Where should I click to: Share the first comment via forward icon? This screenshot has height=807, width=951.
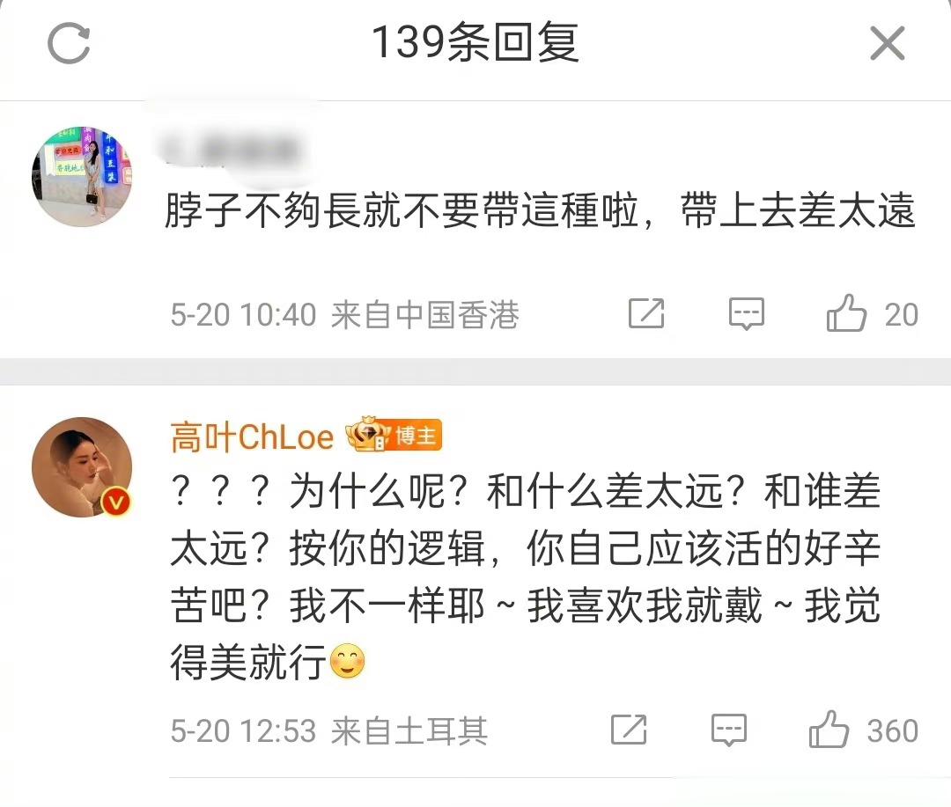tap(646, 313)
